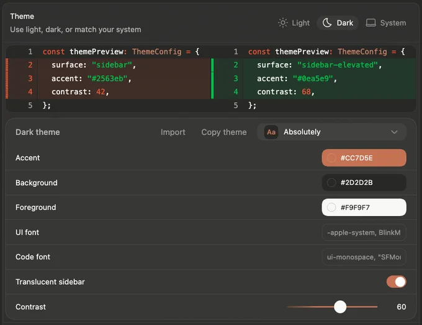Image resolution: width=422 pixels, height=325 pixels.
Task: Click "Use light, dark, or match your system" text
Action: pyautogui.click(x=76, y=30)
